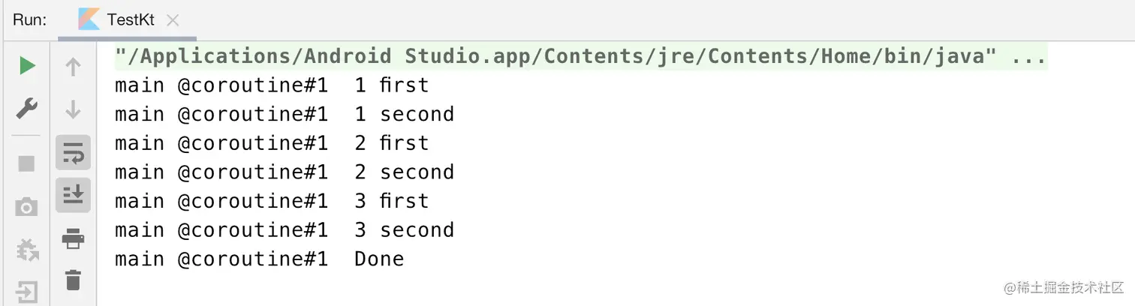Print console output with the printer icon
Image resolution: width=1135 pixels, height=306 pixels.
[x=73, y=239]
